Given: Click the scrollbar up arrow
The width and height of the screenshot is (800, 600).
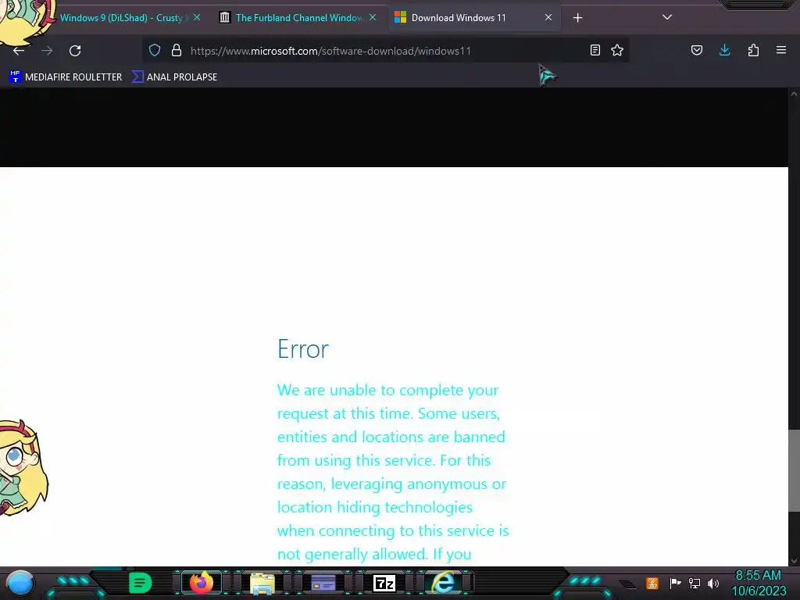Looking at the screenshot, I should click(794, 94).
